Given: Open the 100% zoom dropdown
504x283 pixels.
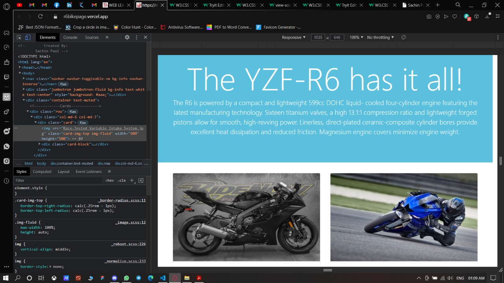Looking at the screenshot, I should pos(357,37).
